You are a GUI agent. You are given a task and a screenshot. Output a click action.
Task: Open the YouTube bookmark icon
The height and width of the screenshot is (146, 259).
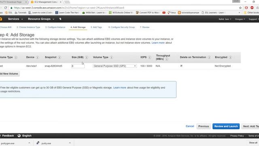(x=164, y=13)
